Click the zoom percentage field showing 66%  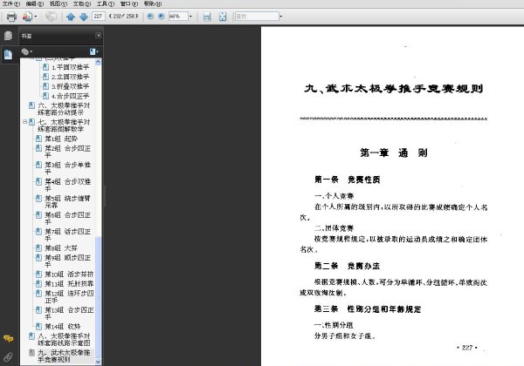(178, 16)
